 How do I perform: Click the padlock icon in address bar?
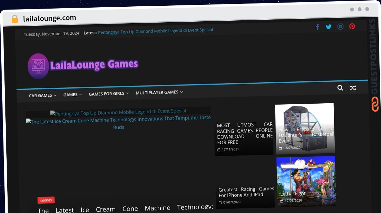[15, 19]
